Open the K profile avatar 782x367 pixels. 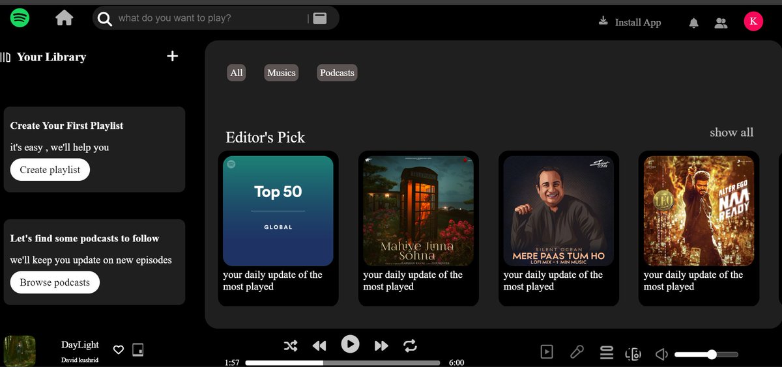(753, 21)
